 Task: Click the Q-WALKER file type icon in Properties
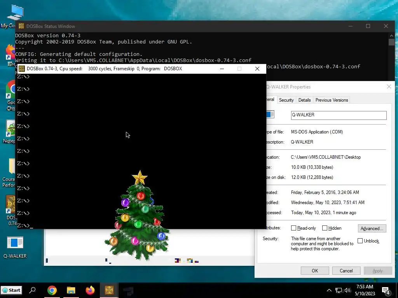[x=270, y=114]
